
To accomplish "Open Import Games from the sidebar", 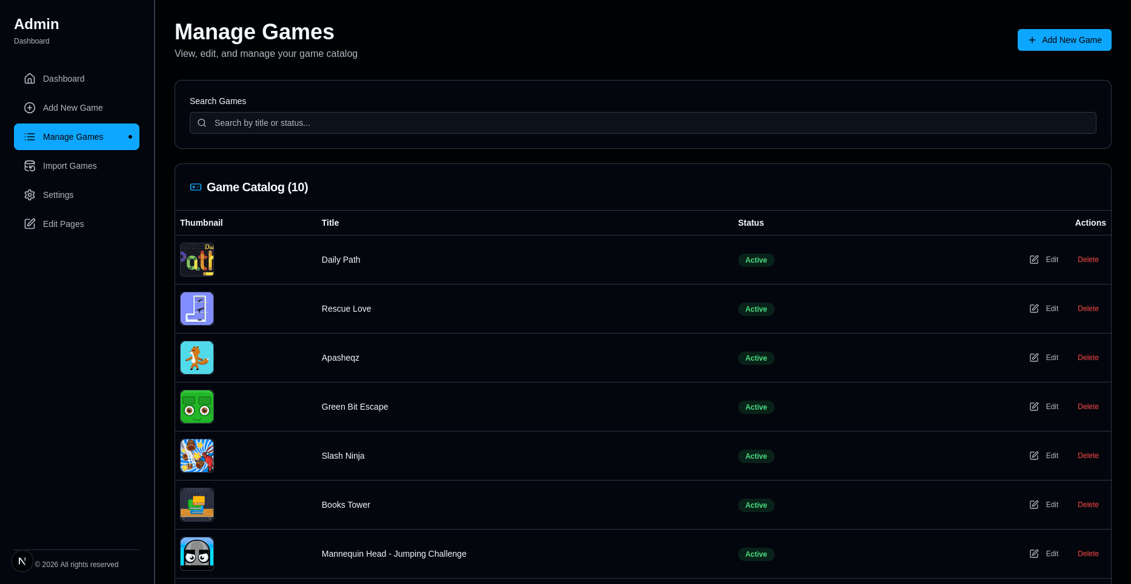I will (x=70, y=166).
